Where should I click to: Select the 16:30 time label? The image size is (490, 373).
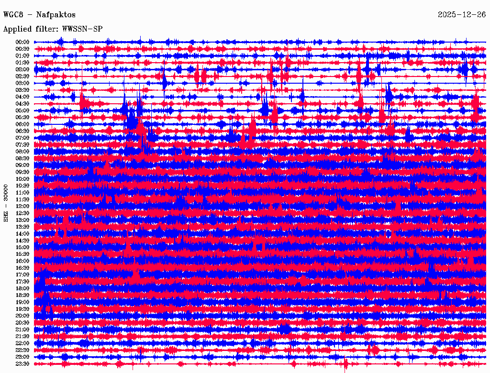22,268
